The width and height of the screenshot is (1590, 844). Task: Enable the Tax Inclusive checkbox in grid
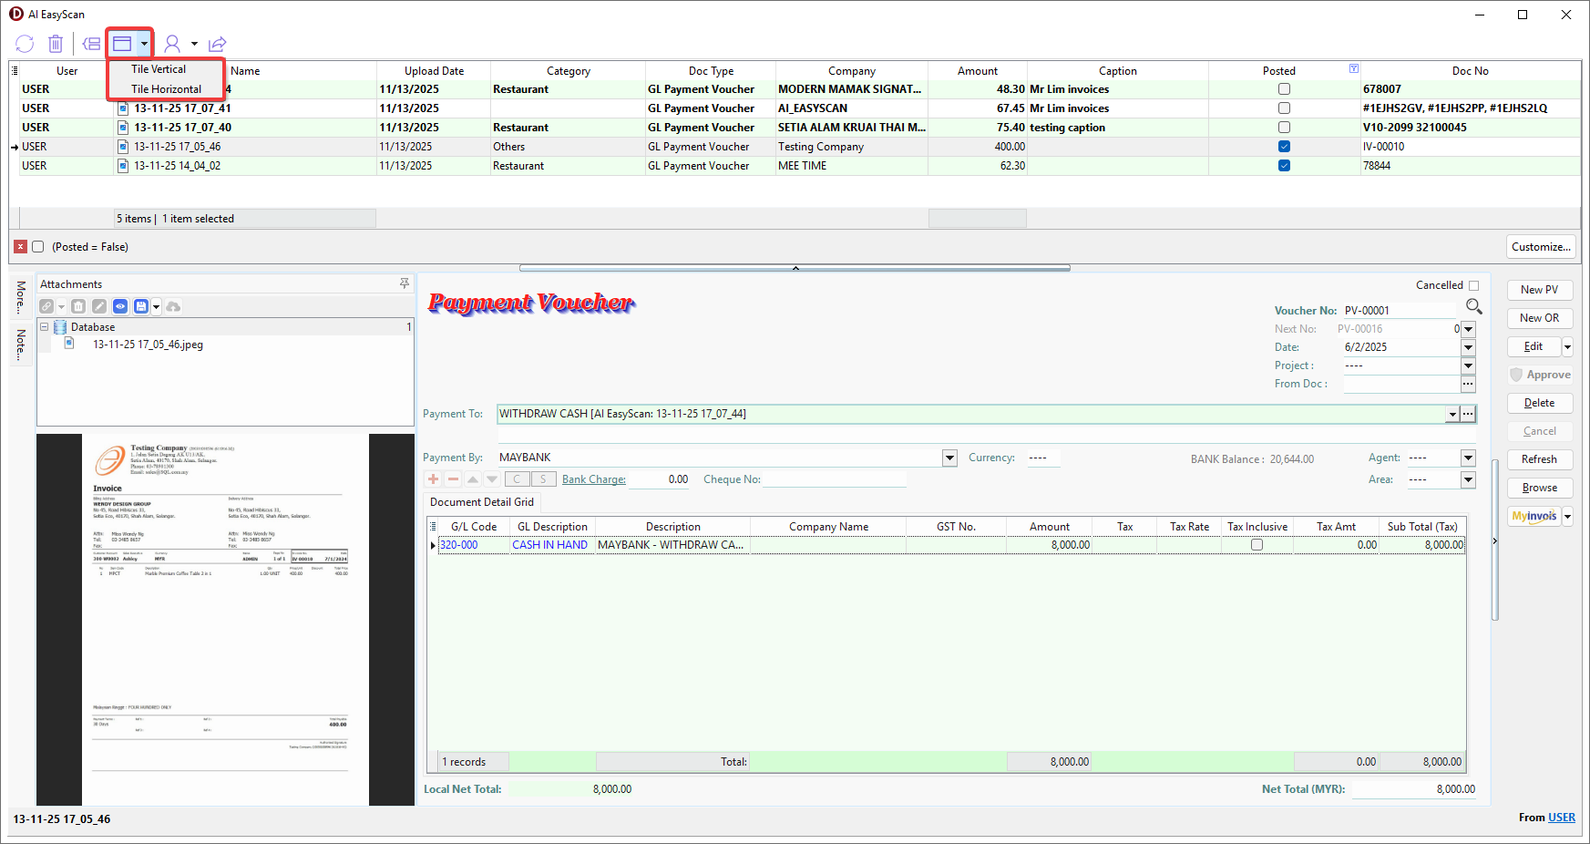1257,545
